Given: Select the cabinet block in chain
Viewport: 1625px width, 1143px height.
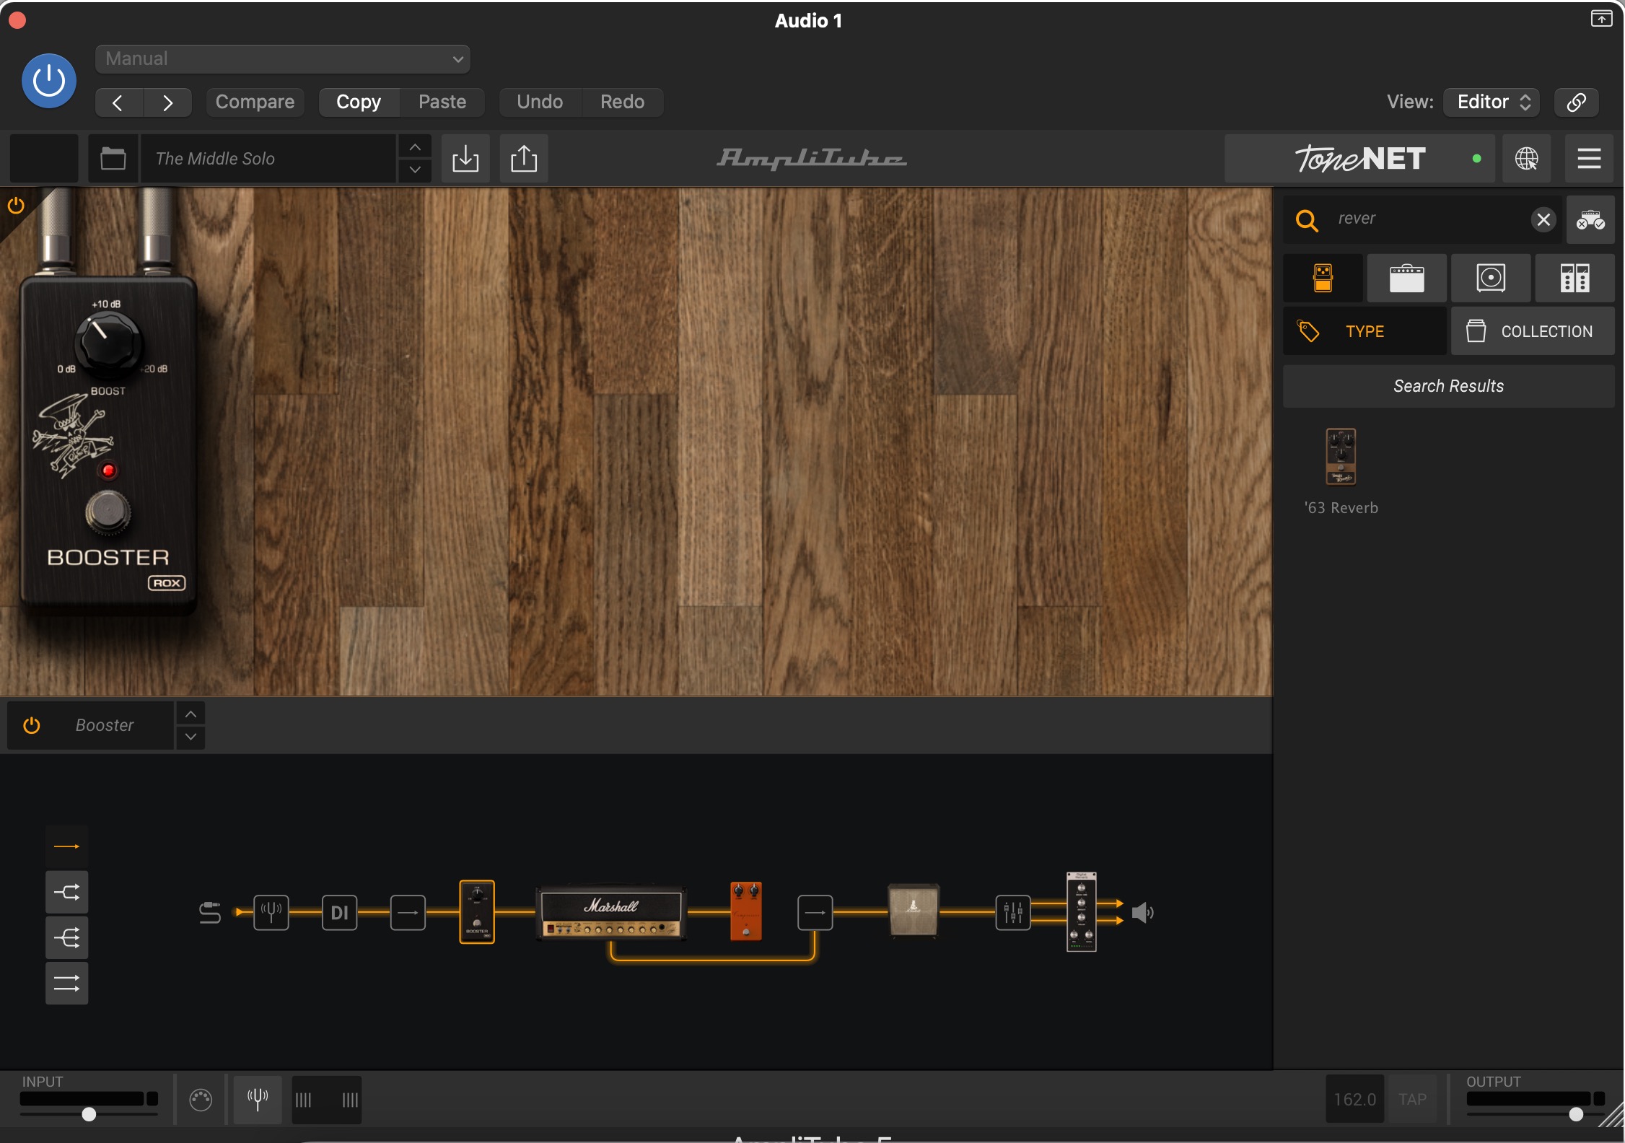Looking at the screenshot, I should tap(914, 911).
